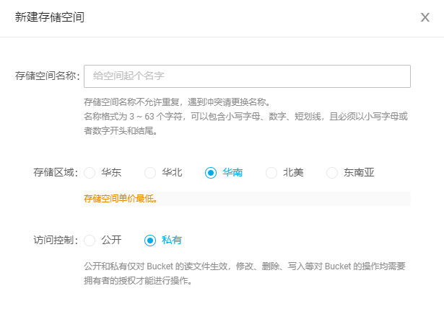
Task: Click the 存储空间名称 label
Action: (48, 76)
